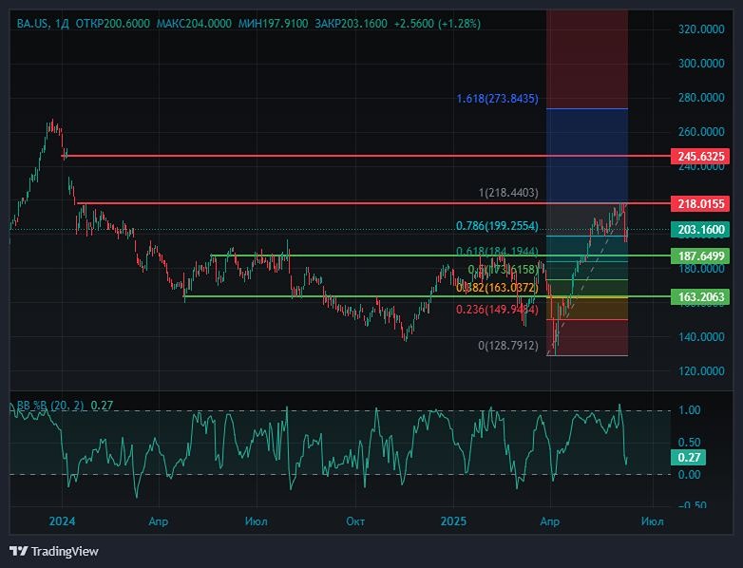This screenshot has height=568, width=743.
Task: Click the red 245.6325 price label
Action: tap(701, 156)
